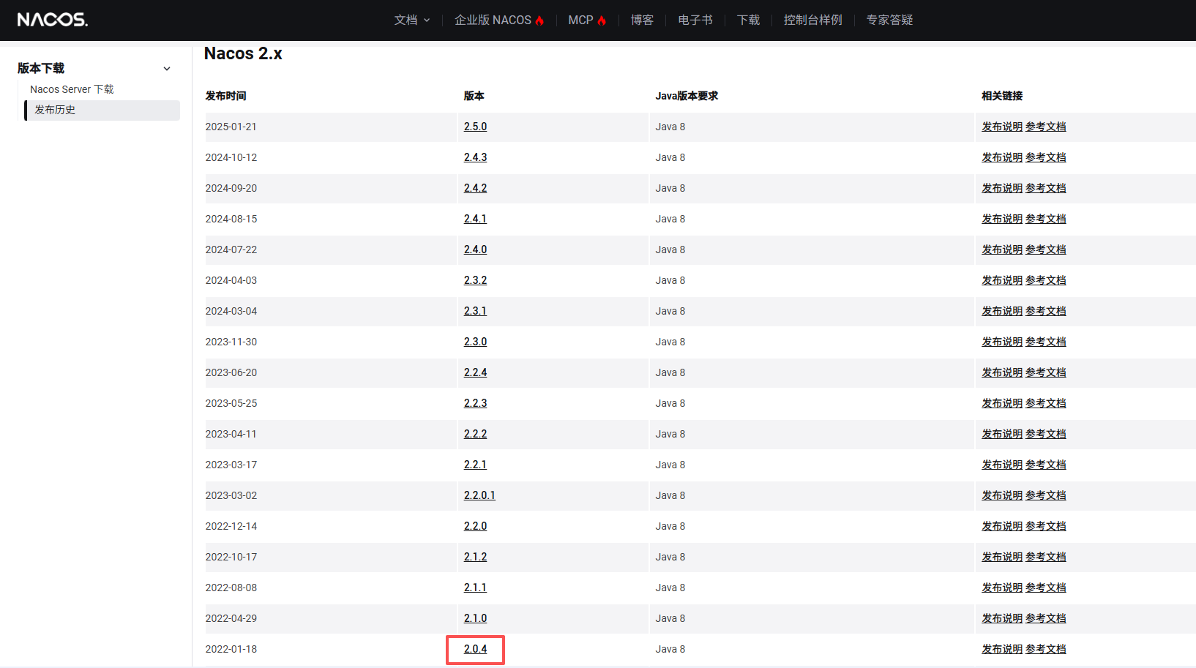
Task: Open 企业版 NACOS menu item
Action: point(498,20)
